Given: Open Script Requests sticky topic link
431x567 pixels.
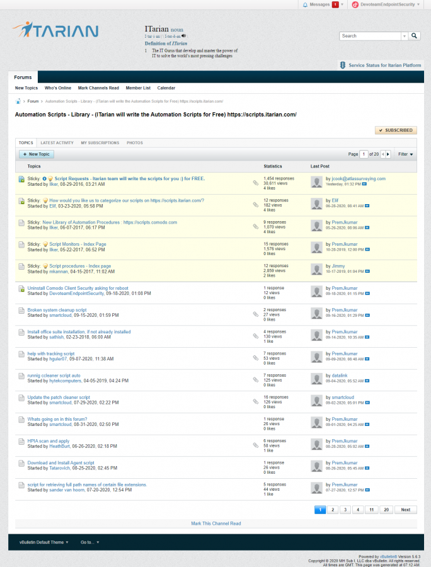Looking at the screenshot, I should click(x=130, y=179).
